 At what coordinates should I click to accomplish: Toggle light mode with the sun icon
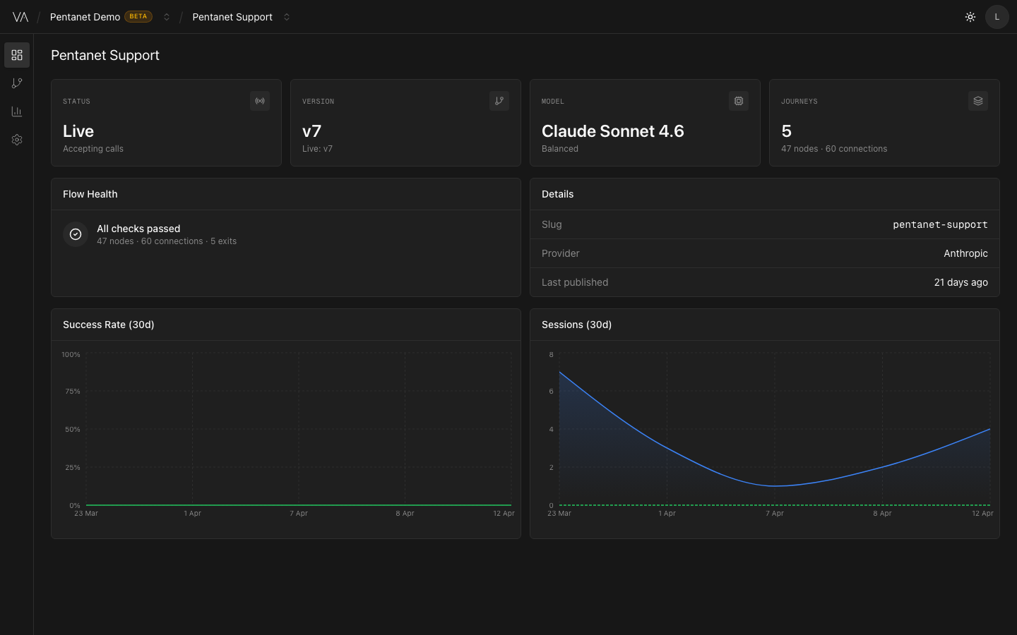[970, 16]
